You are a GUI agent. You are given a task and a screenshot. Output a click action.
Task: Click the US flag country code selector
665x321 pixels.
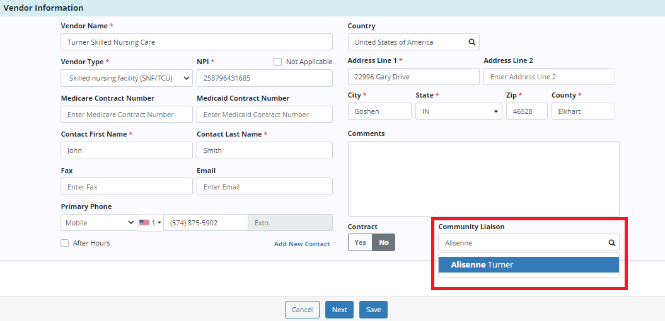point(150,223)
